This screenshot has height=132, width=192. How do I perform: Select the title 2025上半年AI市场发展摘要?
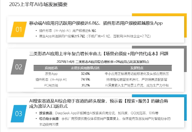tap(38, 5)
